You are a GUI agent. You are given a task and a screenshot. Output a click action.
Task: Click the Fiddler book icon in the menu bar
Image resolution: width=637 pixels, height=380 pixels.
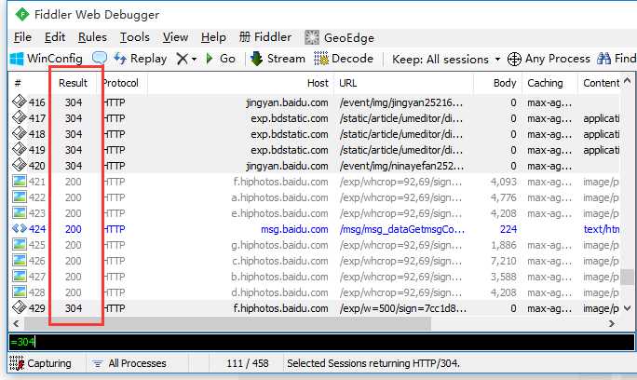(x=245, y=37)
